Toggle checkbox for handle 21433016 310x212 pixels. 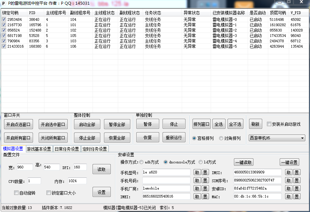tap(4, 46)
